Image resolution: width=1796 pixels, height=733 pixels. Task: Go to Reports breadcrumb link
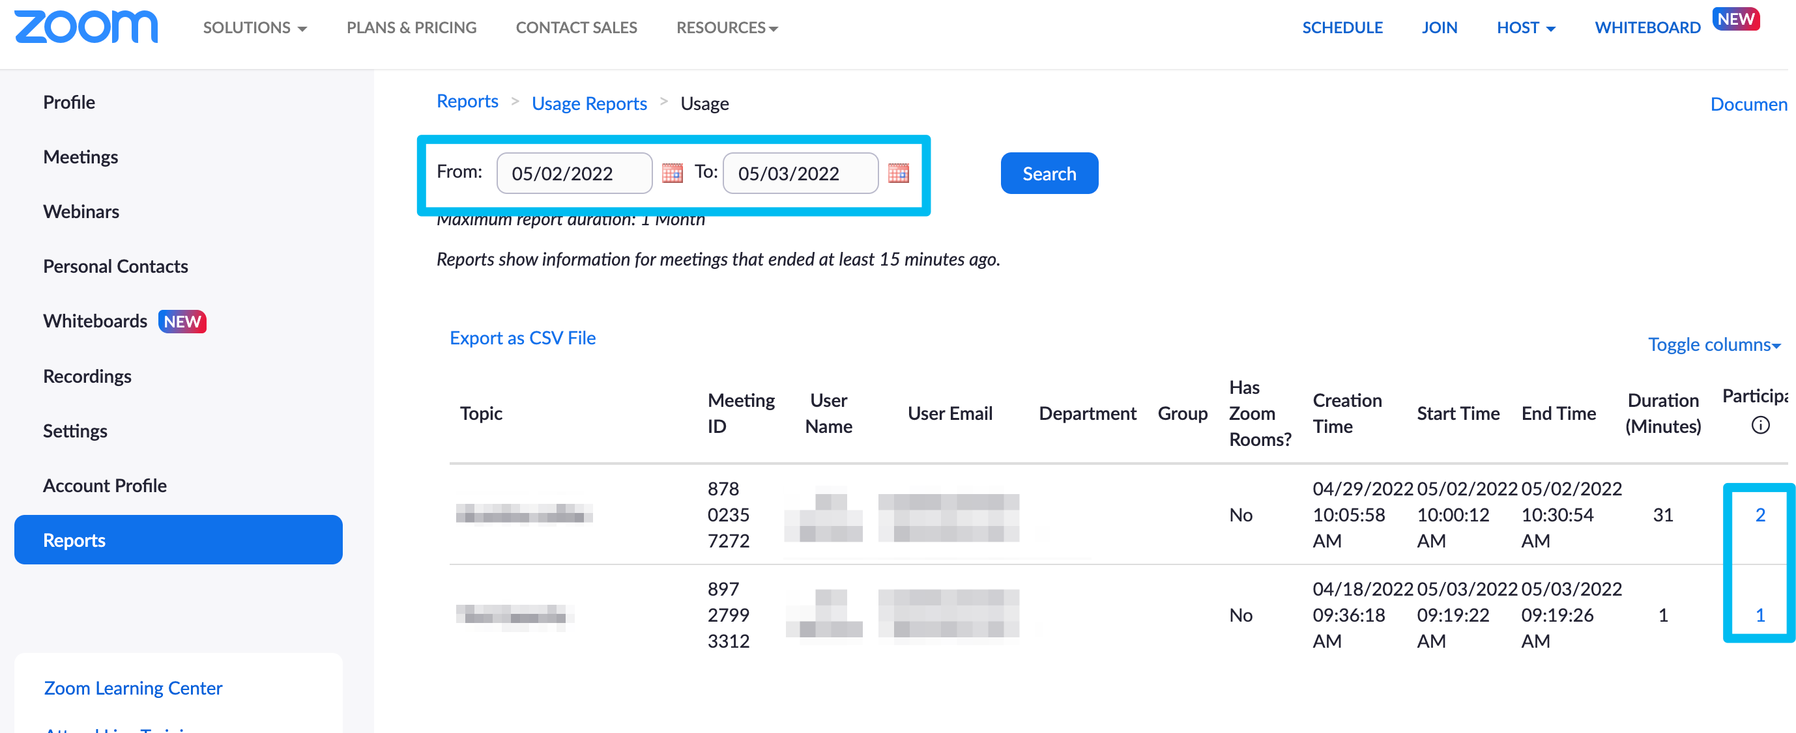click(x=467, y=102)
